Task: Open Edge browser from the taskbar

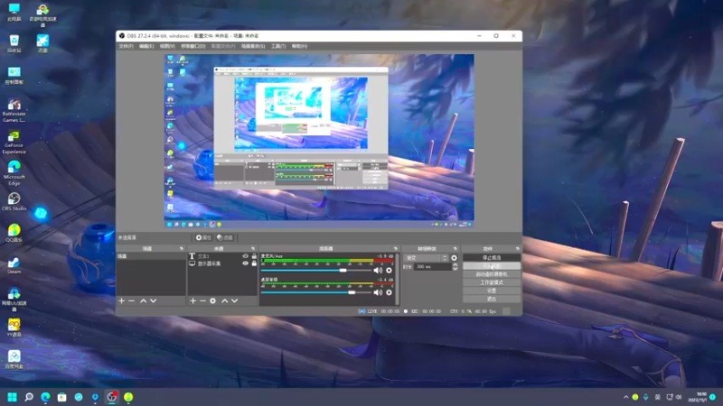Action: click(x=45, y=397)
